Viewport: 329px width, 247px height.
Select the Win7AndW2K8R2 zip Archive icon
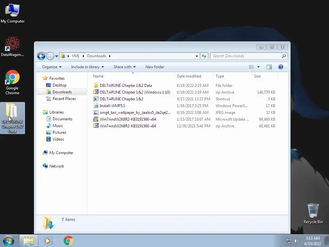pos(96,126)
